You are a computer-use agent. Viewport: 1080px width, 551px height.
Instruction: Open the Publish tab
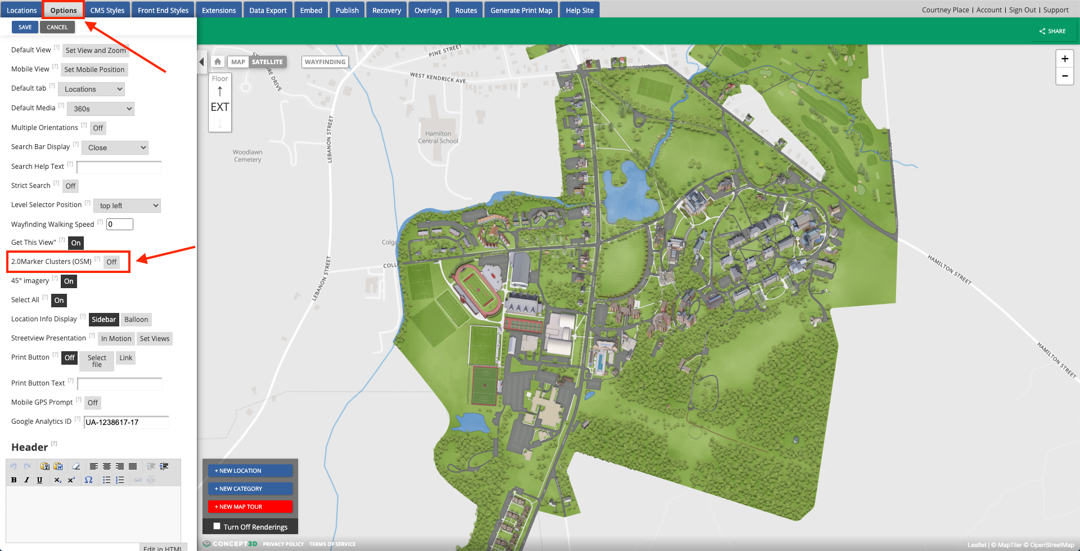[347, 10]
